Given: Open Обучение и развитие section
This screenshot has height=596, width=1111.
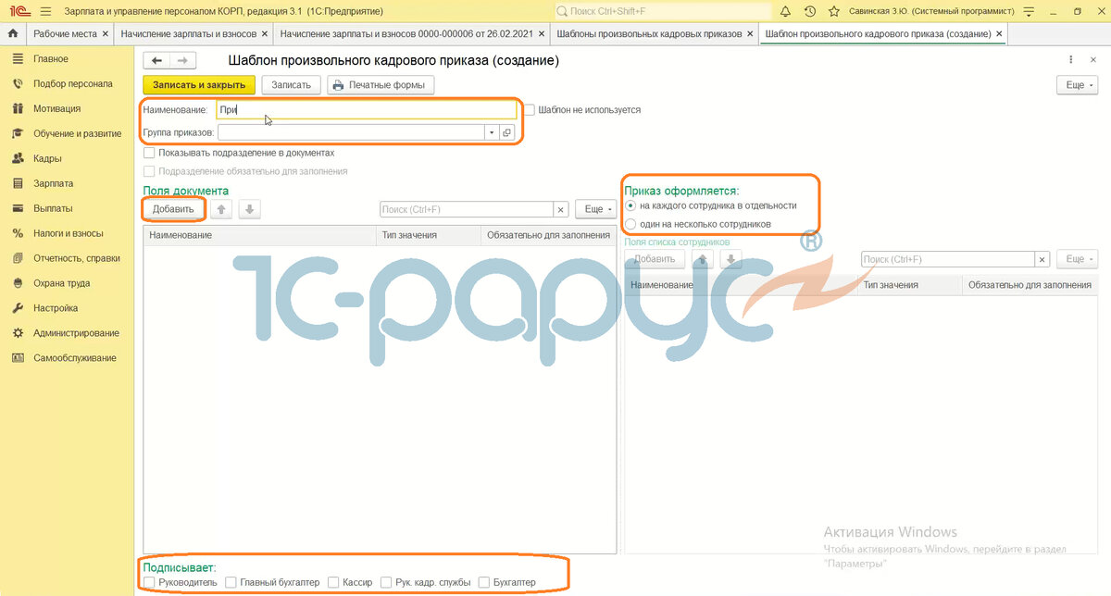Looking at the screenshot, I should click(77, 133).
